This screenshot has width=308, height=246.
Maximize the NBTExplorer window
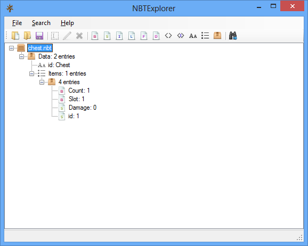coord(273,6)
